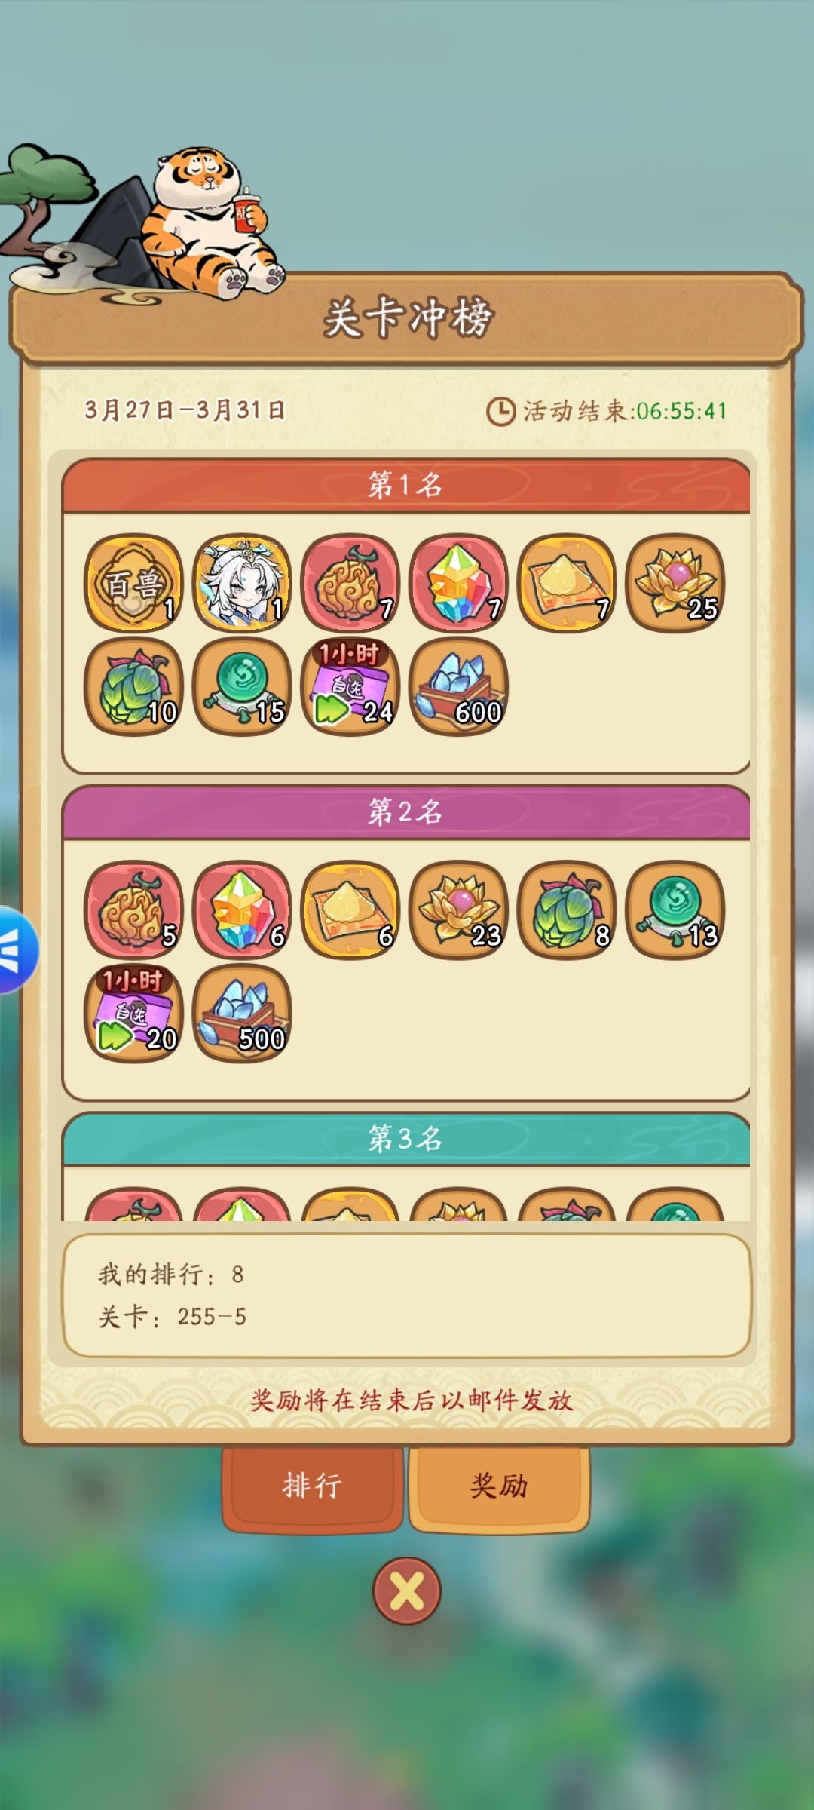
Task: Select second-place golden lotus showing 23
Action: (x=458, y=910)
